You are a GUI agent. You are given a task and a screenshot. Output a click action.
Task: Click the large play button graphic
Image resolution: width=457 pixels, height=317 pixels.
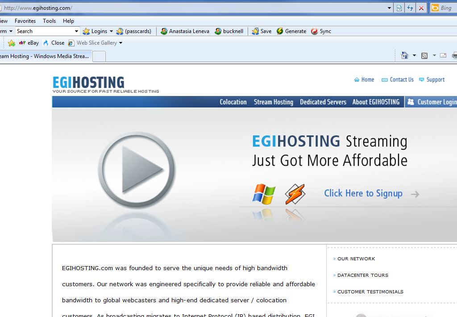pos(137,170)
